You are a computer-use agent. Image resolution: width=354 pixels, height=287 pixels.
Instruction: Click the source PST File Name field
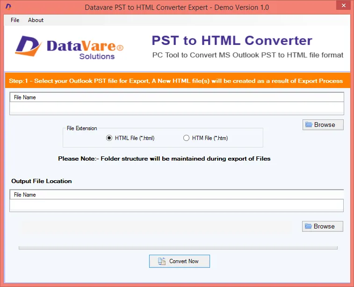pyautogui.click(x=177, y=108)
